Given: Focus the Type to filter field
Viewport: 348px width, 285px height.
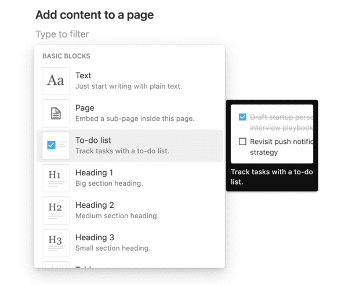Looking at the screenshot, I should point(62,34).
